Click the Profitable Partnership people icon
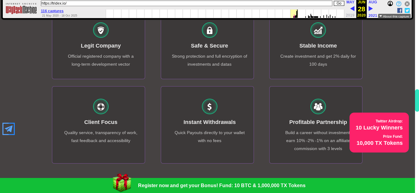This screenshot has height=193, width=419. [318, 106]
